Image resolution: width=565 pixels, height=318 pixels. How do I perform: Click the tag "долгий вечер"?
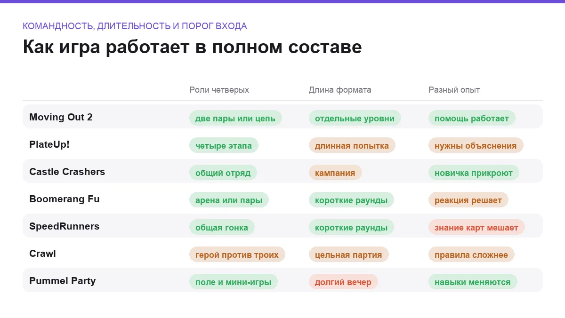click(343, 282)
